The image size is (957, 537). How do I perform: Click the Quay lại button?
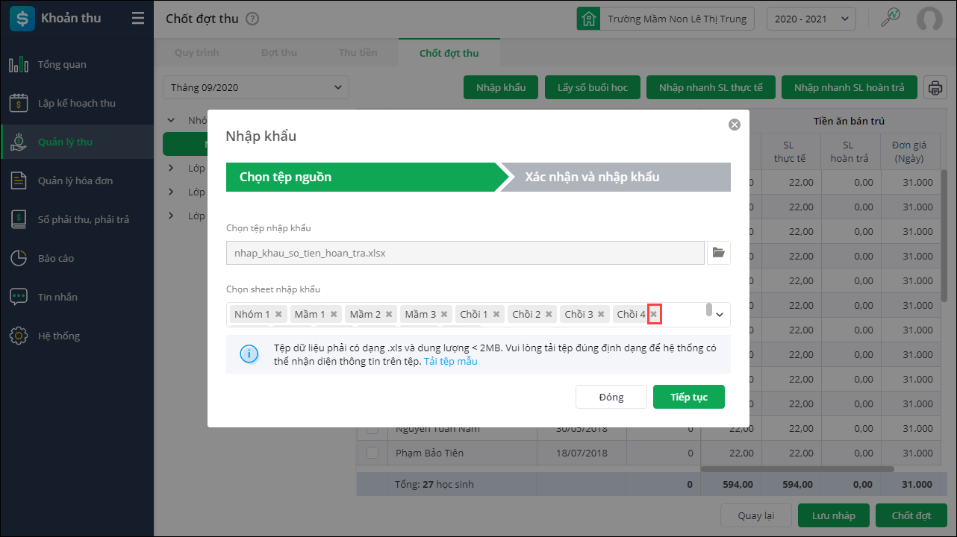click(755, 515)
